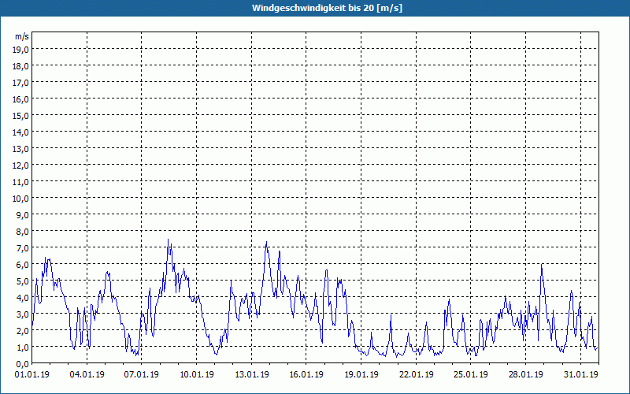
Task: Select the 14,0 y-axis label
Action: [22, 132]
